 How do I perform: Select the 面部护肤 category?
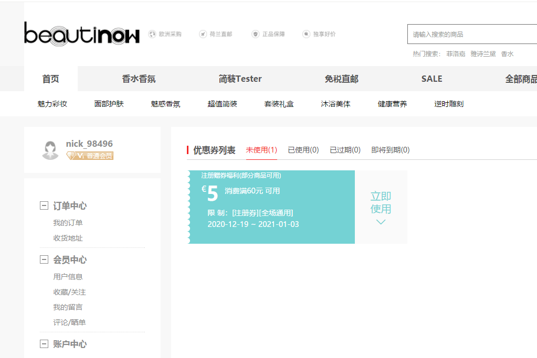tap(109, 104)
